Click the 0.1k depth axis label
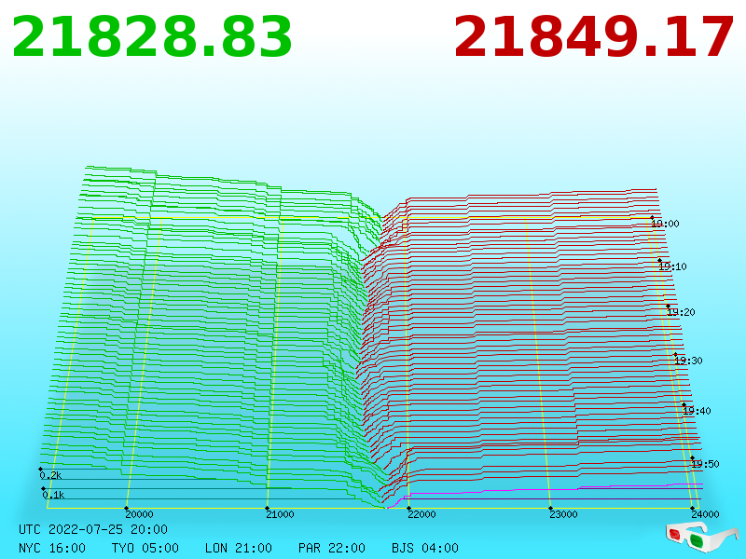 point(53,496)
